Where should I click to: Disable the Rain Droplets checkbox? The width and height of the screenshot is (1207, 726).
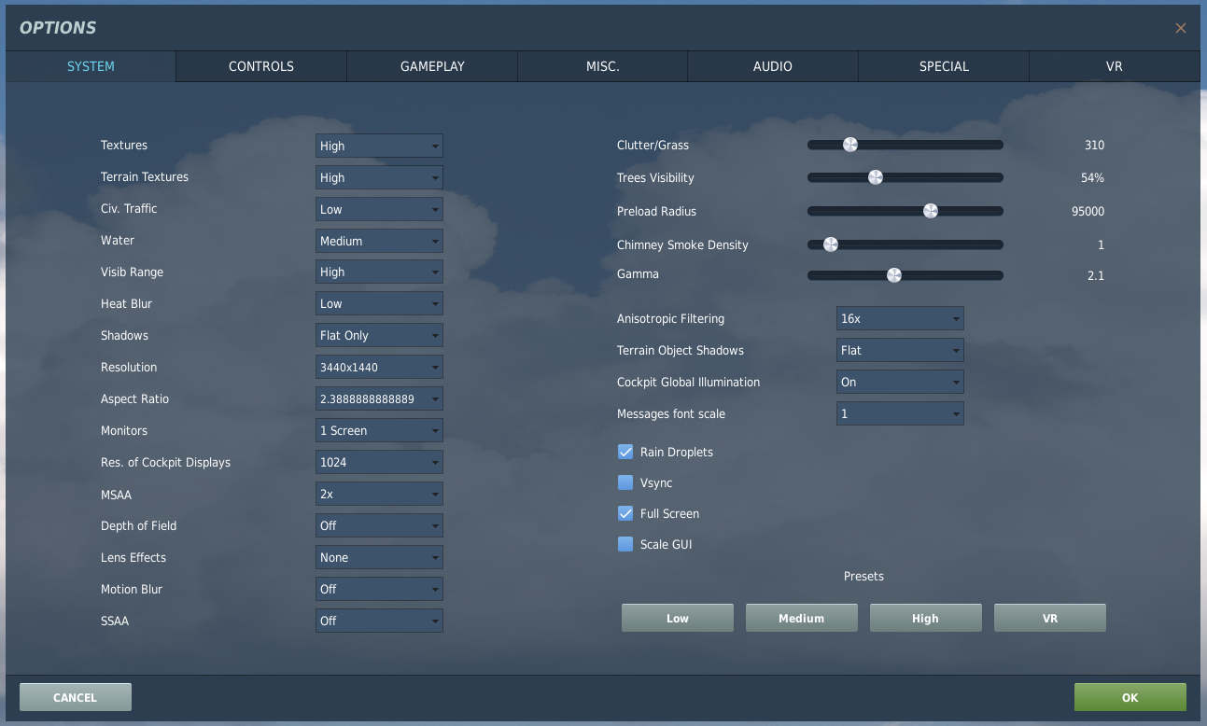pos(625,452)
